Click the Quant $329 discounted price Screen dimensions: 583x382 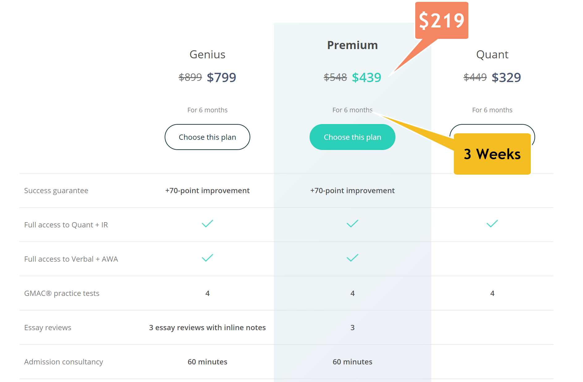click(x=506, y=77)
